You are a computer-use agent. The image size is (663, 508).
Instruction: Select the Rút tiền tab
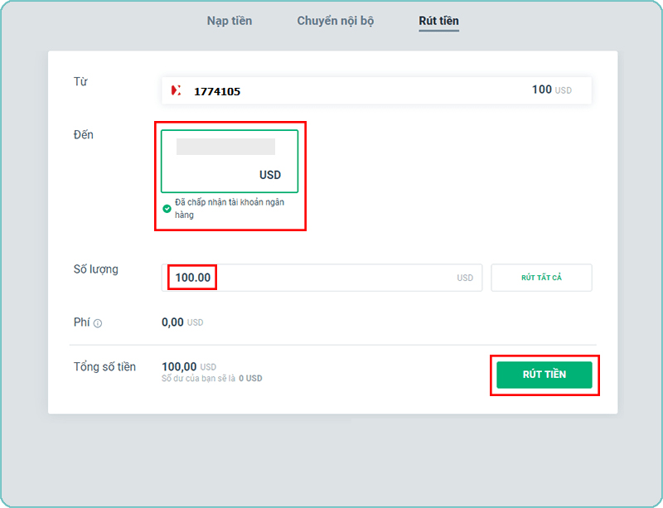[x=438, y=21]
